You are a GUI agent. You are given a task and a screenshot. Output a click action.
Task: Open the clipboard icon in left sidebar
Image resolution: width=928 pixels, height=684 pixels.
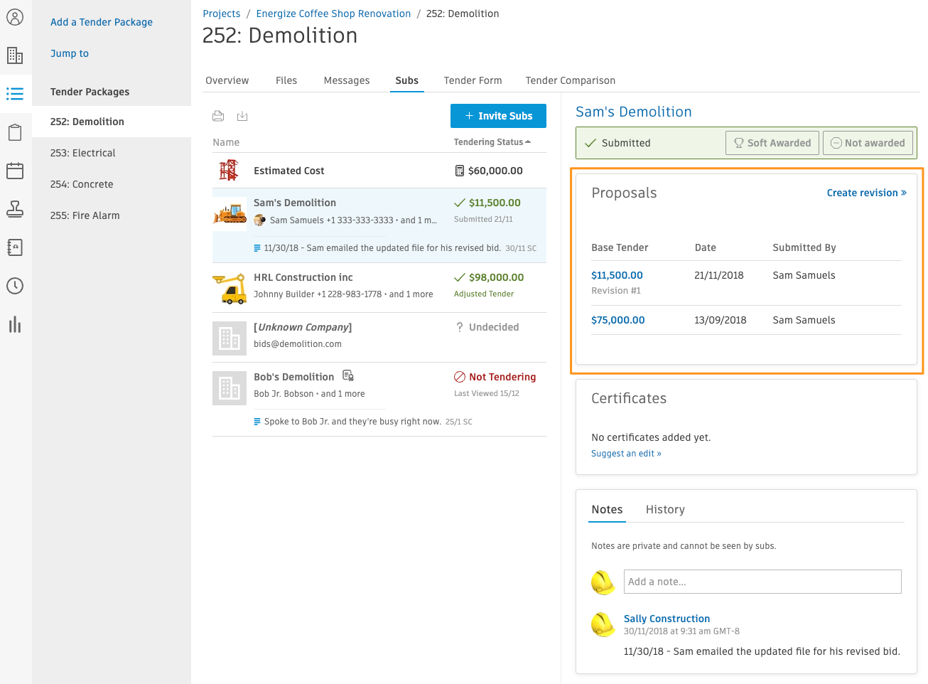click(x=15, y=132)
